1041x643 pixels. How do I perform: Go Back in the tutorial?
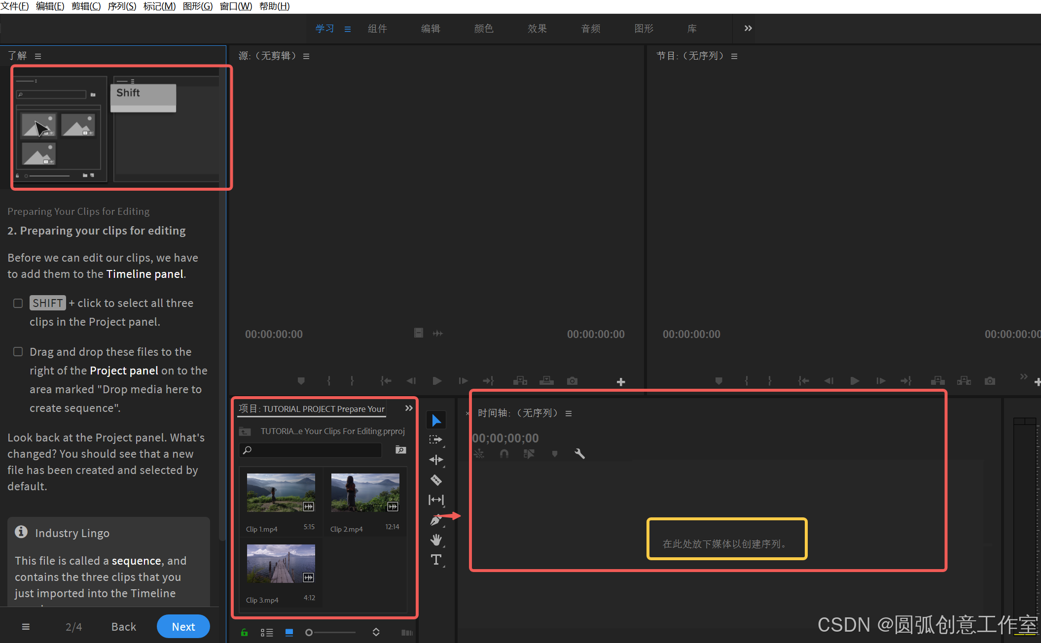[123, 626]
